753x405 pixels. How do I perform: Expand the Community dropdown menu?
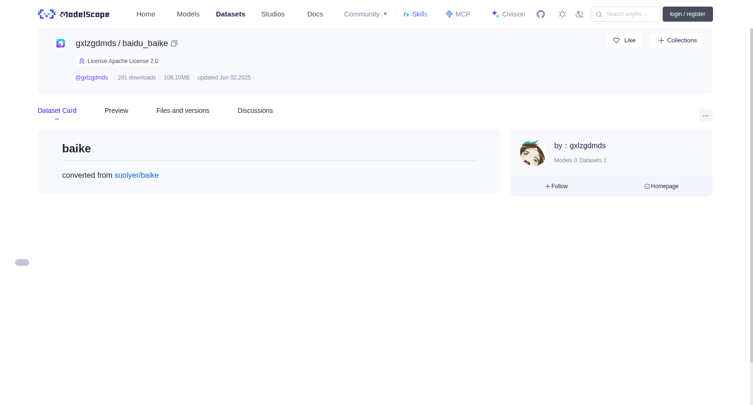(366, 14)
